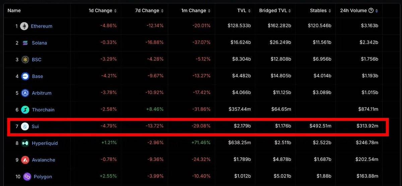Click the Ethereum chain logo icon
Viewport: 402px width, 186px height.
(24, 26)
